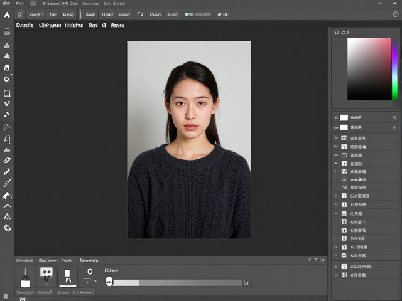Expand the bottom-most layer row's arrow
This screenshot has width=402, height=301.
click(336, 275)
